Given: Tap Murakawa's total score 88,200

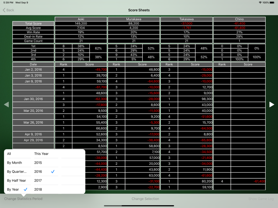Looking at the screenshot, I should click(x=134, y=23).
